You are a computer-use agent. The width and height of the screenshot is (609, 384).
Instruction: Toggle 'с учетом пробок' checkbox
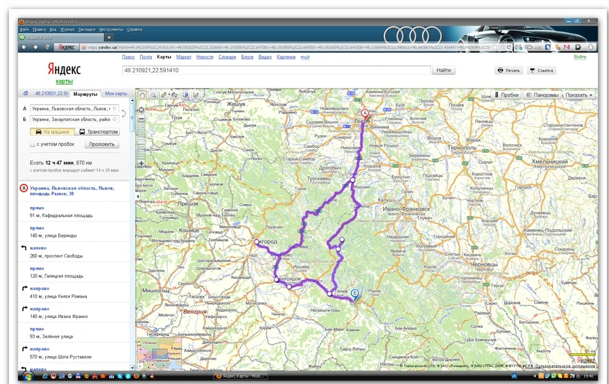pos(32,144)
